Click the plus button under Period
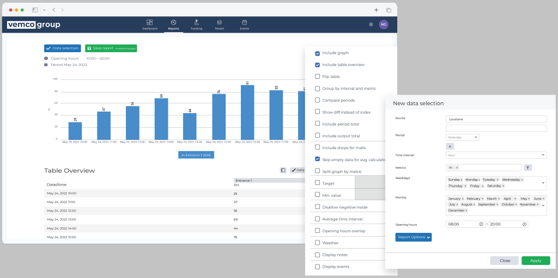The height and width of the screenshot is (278, 558). point(450,146)
